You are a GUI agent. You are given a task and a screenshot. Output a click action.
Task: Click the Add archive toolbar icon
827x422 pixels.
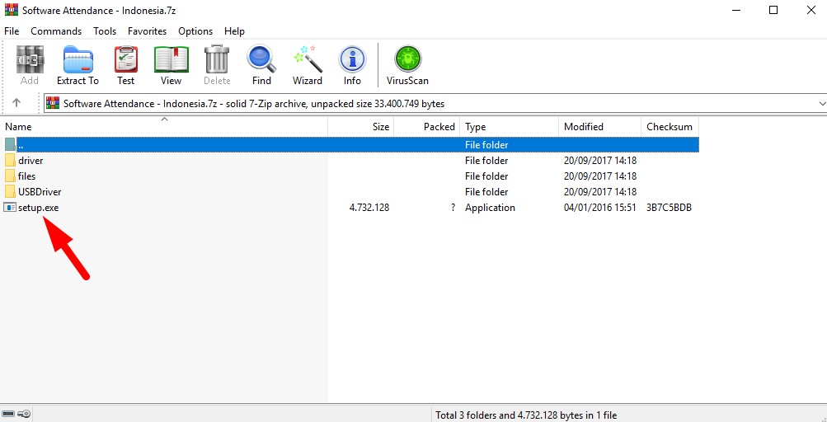coord(30,59)
